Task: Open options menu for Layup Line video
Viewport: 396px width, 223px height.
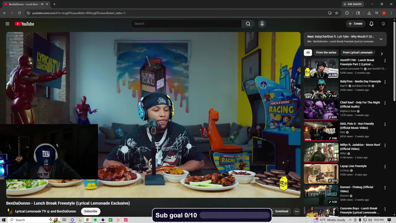Action: [x=385, y=167]
